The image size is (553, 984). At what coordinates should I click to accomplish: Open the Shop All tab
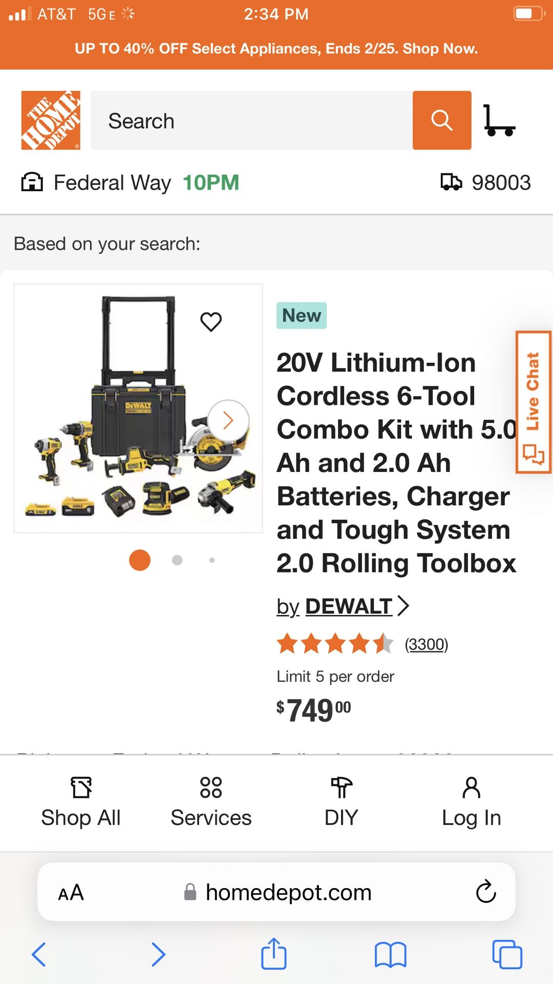81,803
